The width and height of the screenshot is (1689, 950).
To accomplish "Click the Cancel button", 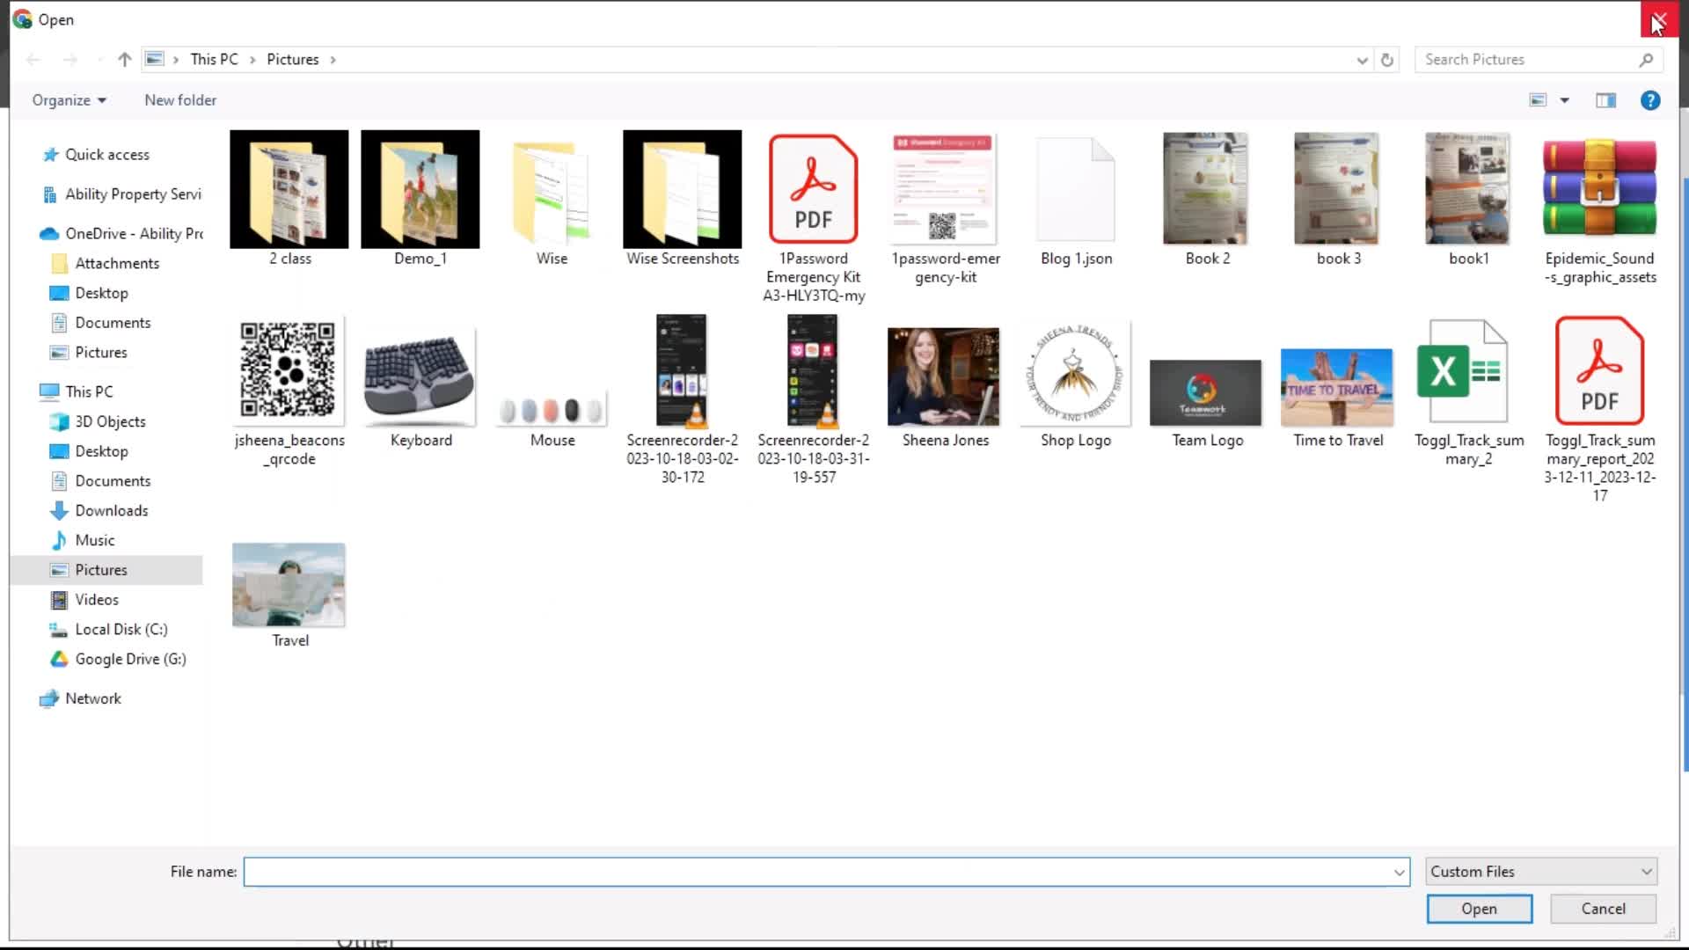I will pos(1603,909).
